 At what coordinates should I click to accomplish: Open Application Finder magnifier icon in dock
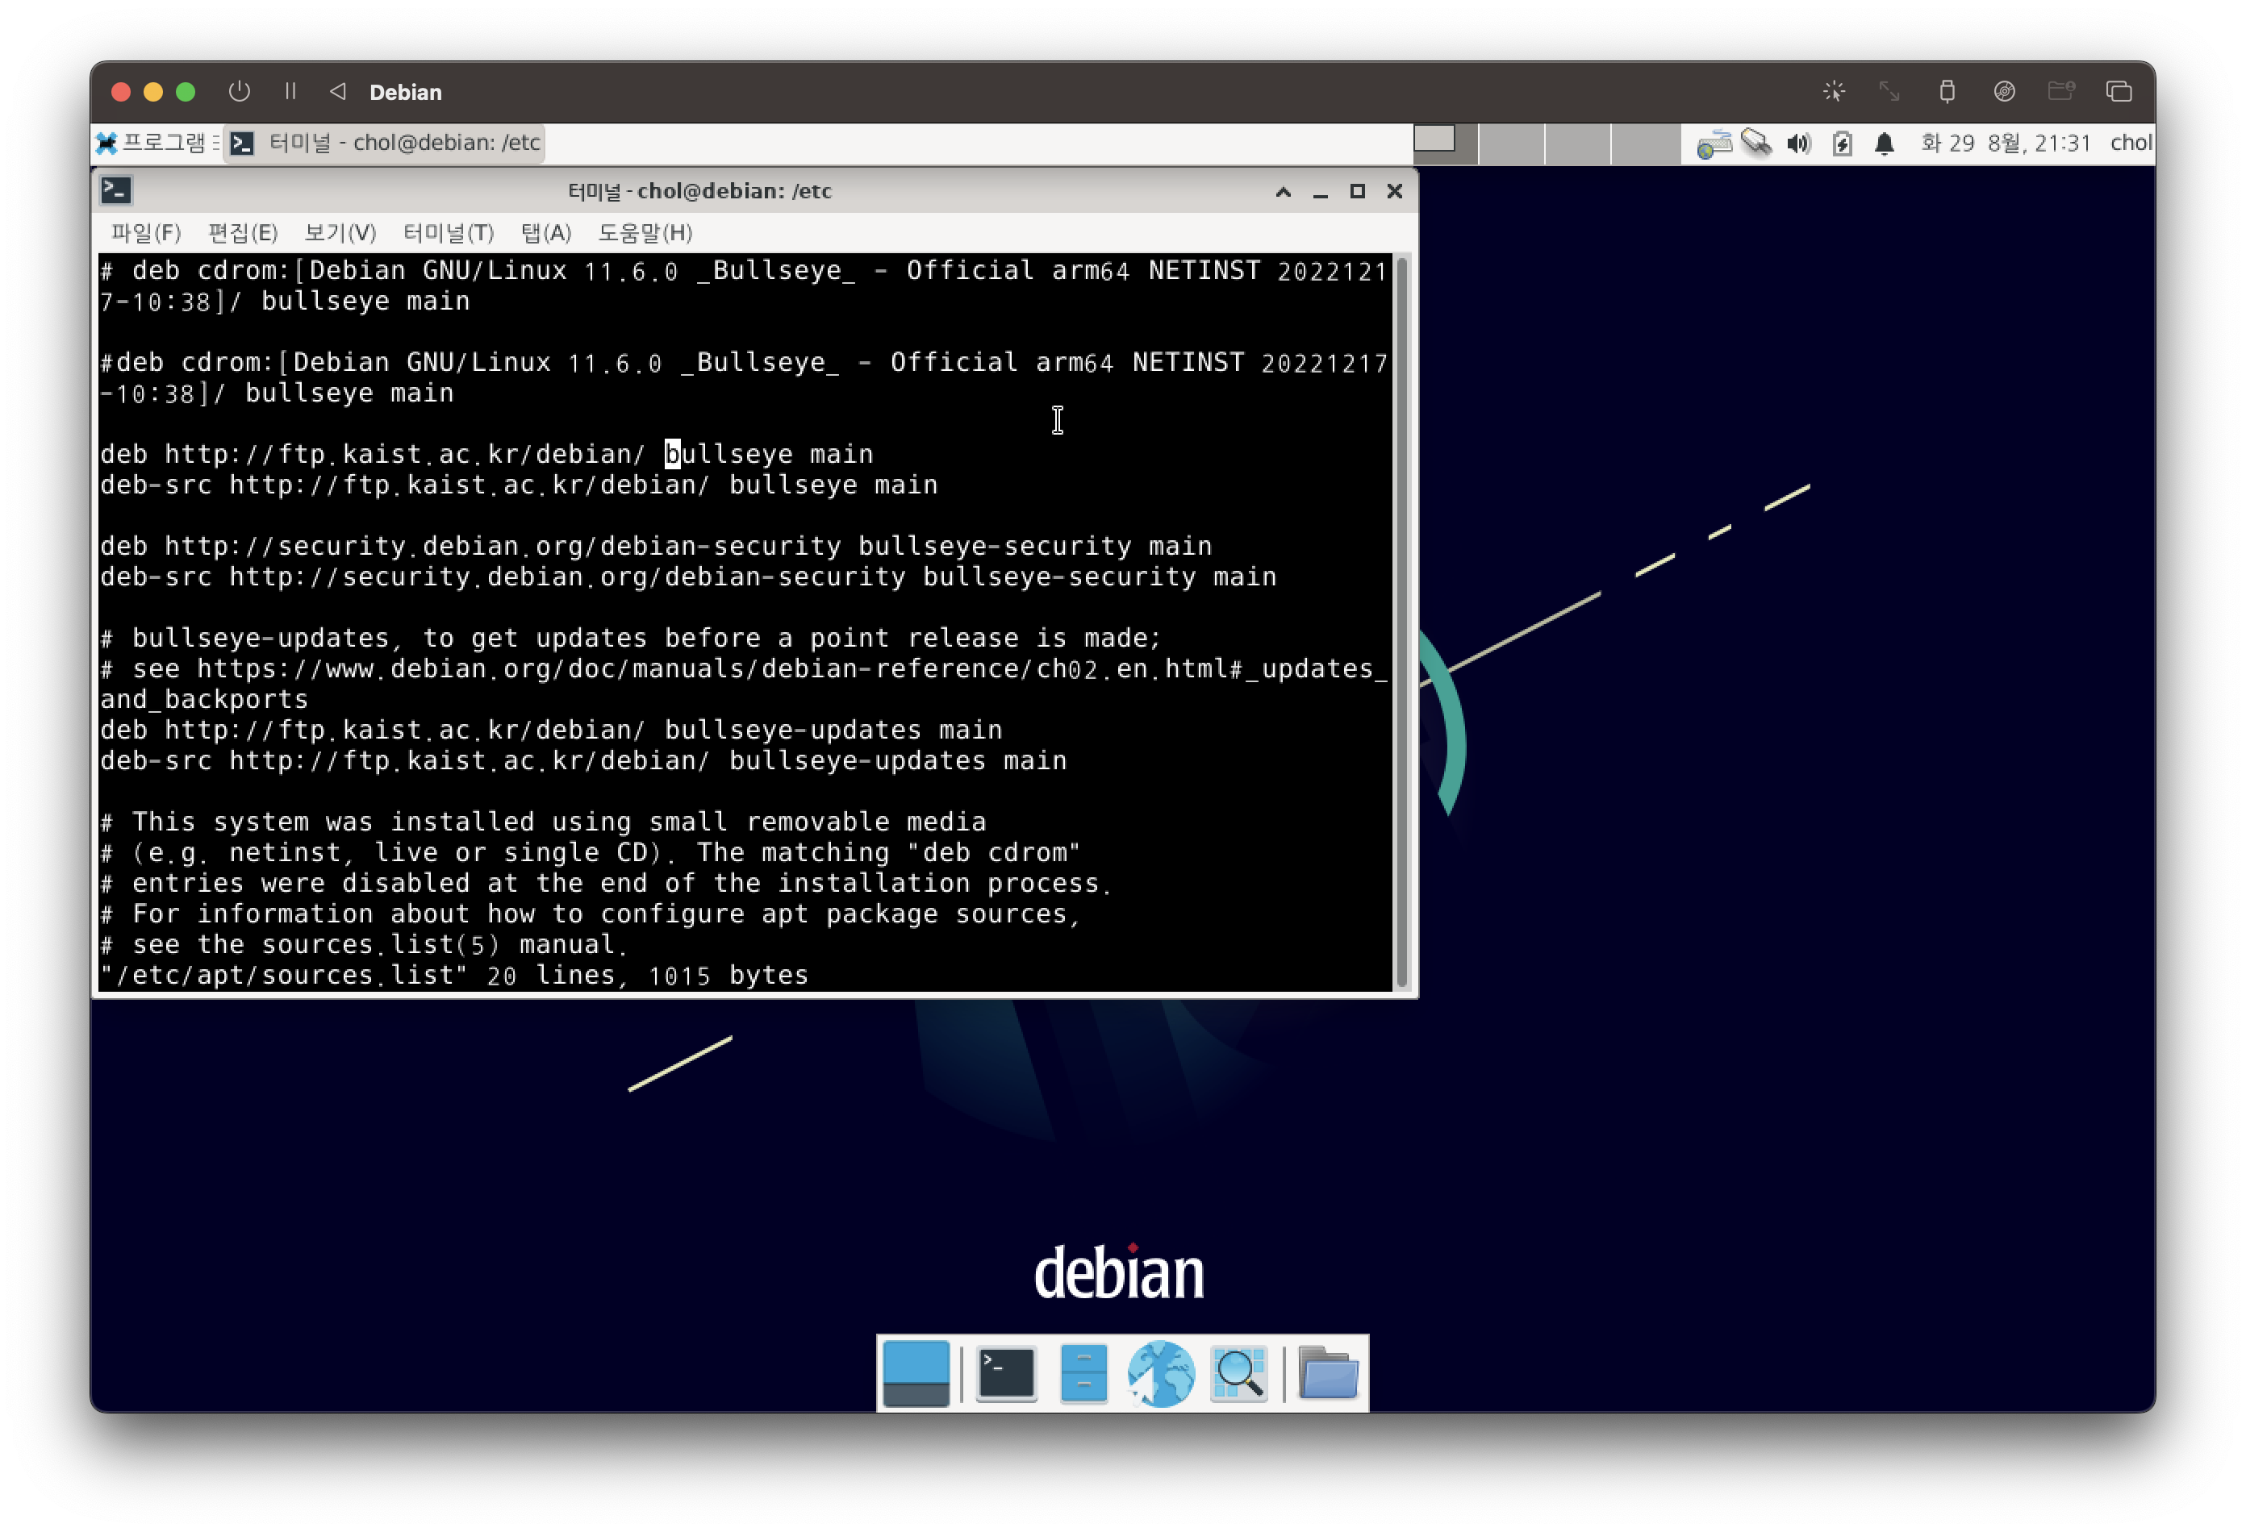(x=1238, y=1374)
